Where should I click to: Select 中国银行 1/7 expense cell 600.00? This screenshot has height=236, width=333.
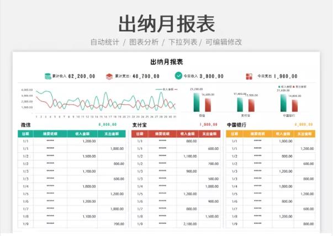(304, 209)
